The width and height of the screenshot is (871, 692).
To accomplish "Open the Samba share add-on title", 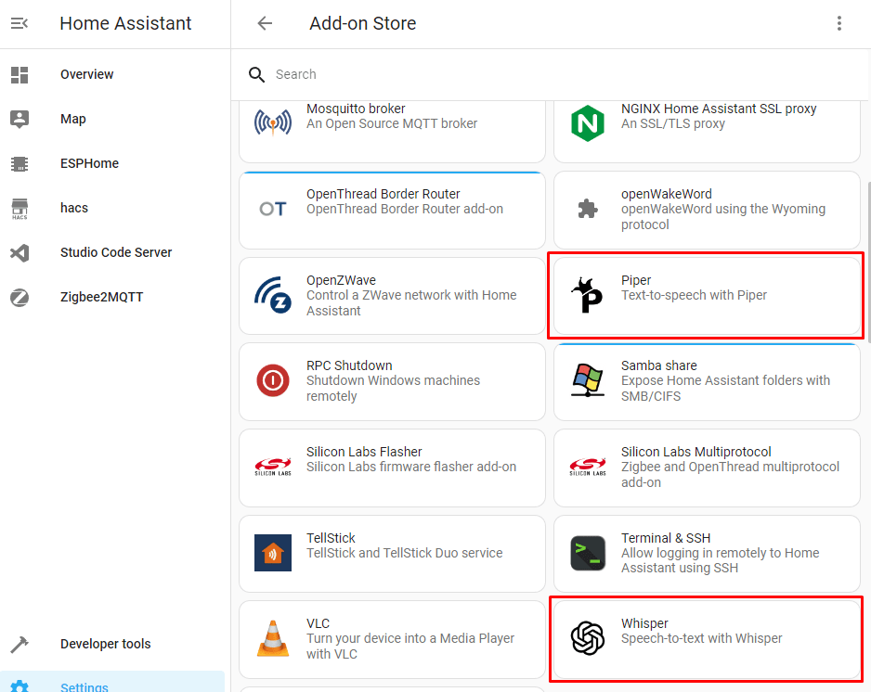I will pos(658,365).
